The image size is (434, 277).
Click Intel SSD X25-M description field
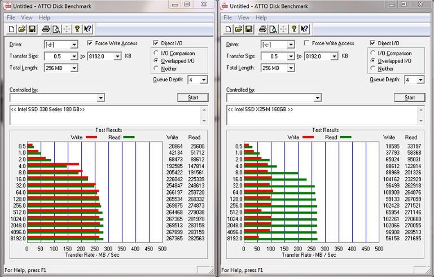[322, 115]
